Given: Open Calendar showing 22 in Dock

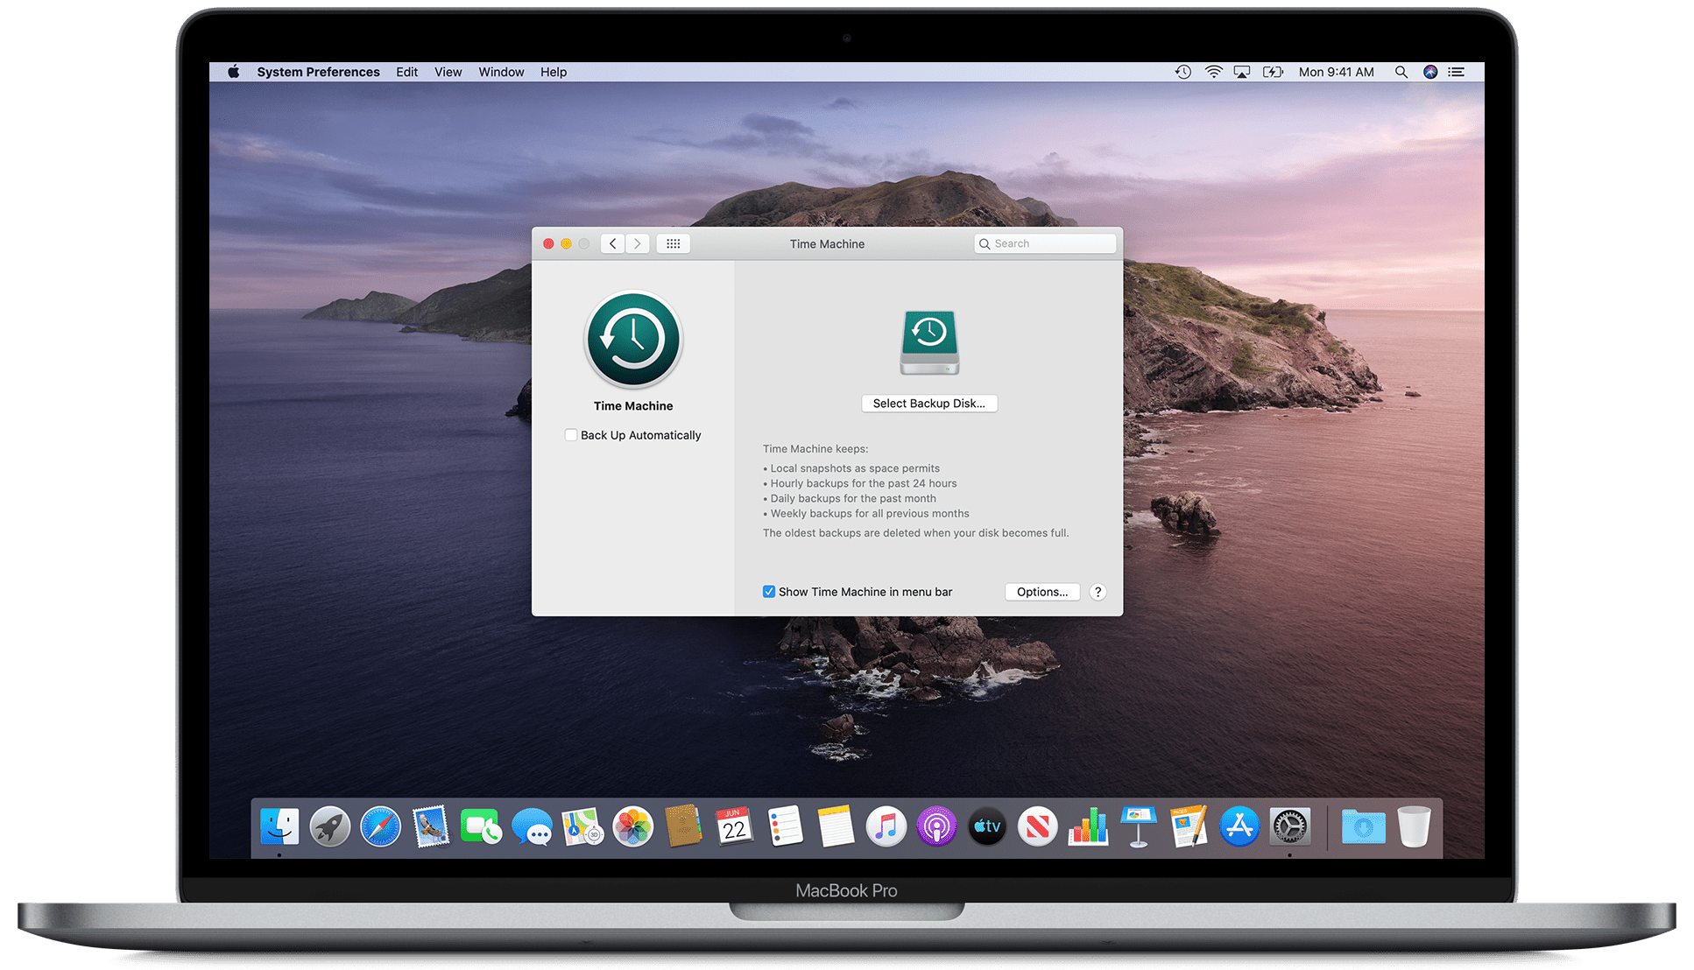Looking at the screenshot, I should (x=734, y=826).
